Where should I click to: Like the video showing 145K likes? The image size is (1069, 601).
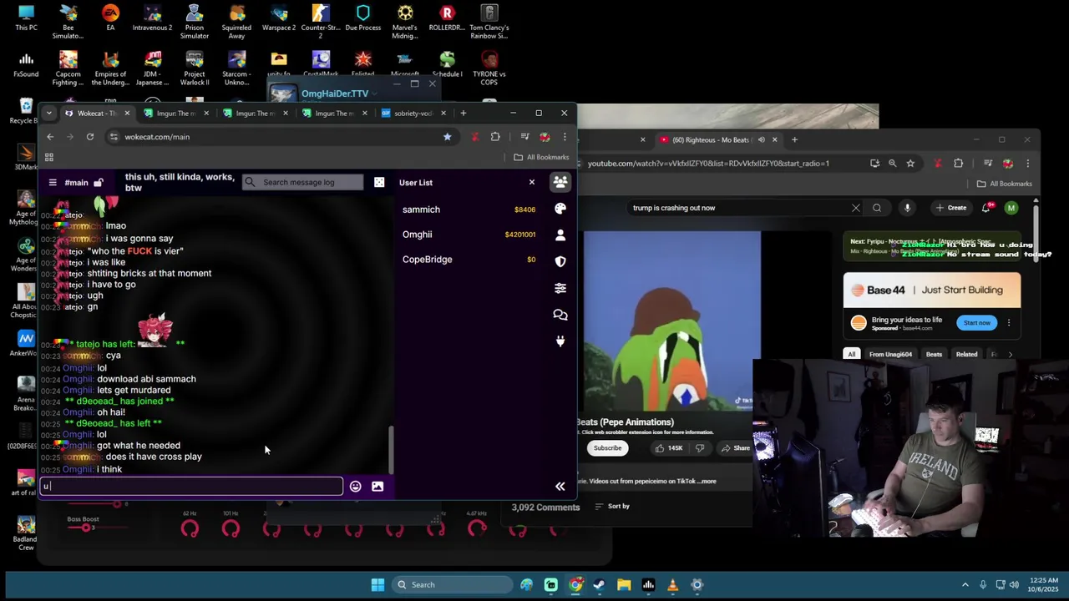[670, 448]
